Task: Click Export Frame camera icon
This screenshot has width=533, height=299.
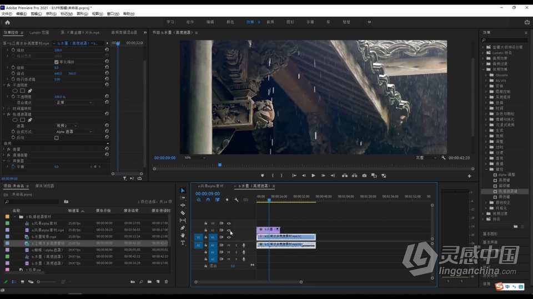Action: point(364,176)
